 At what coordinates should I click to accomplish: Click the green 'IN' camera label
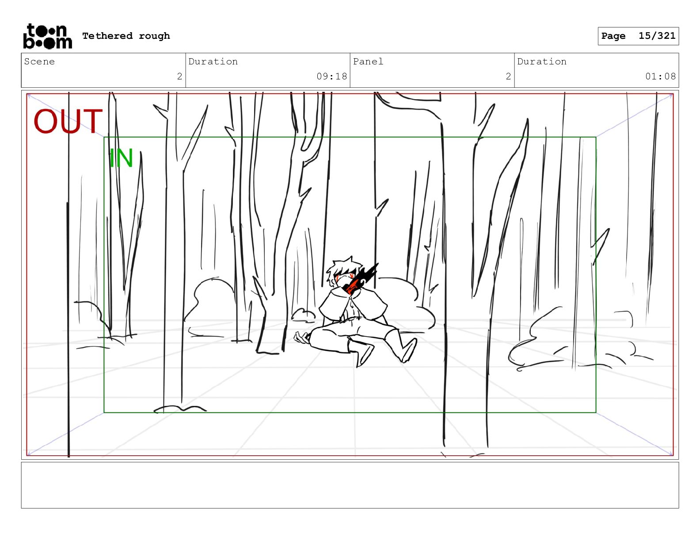(x=121, y=158)
